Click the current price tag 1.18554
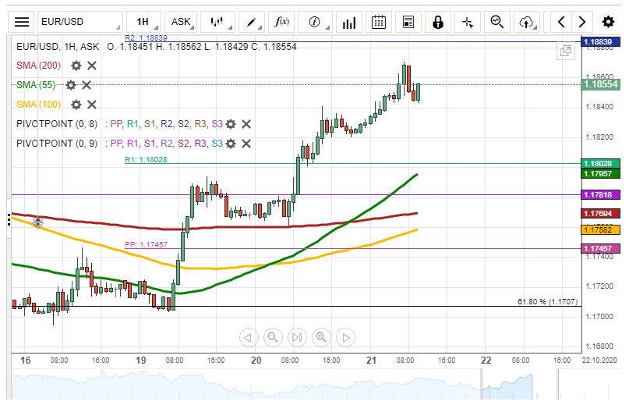This screenshot has height=405, width=629. (600, 84)
